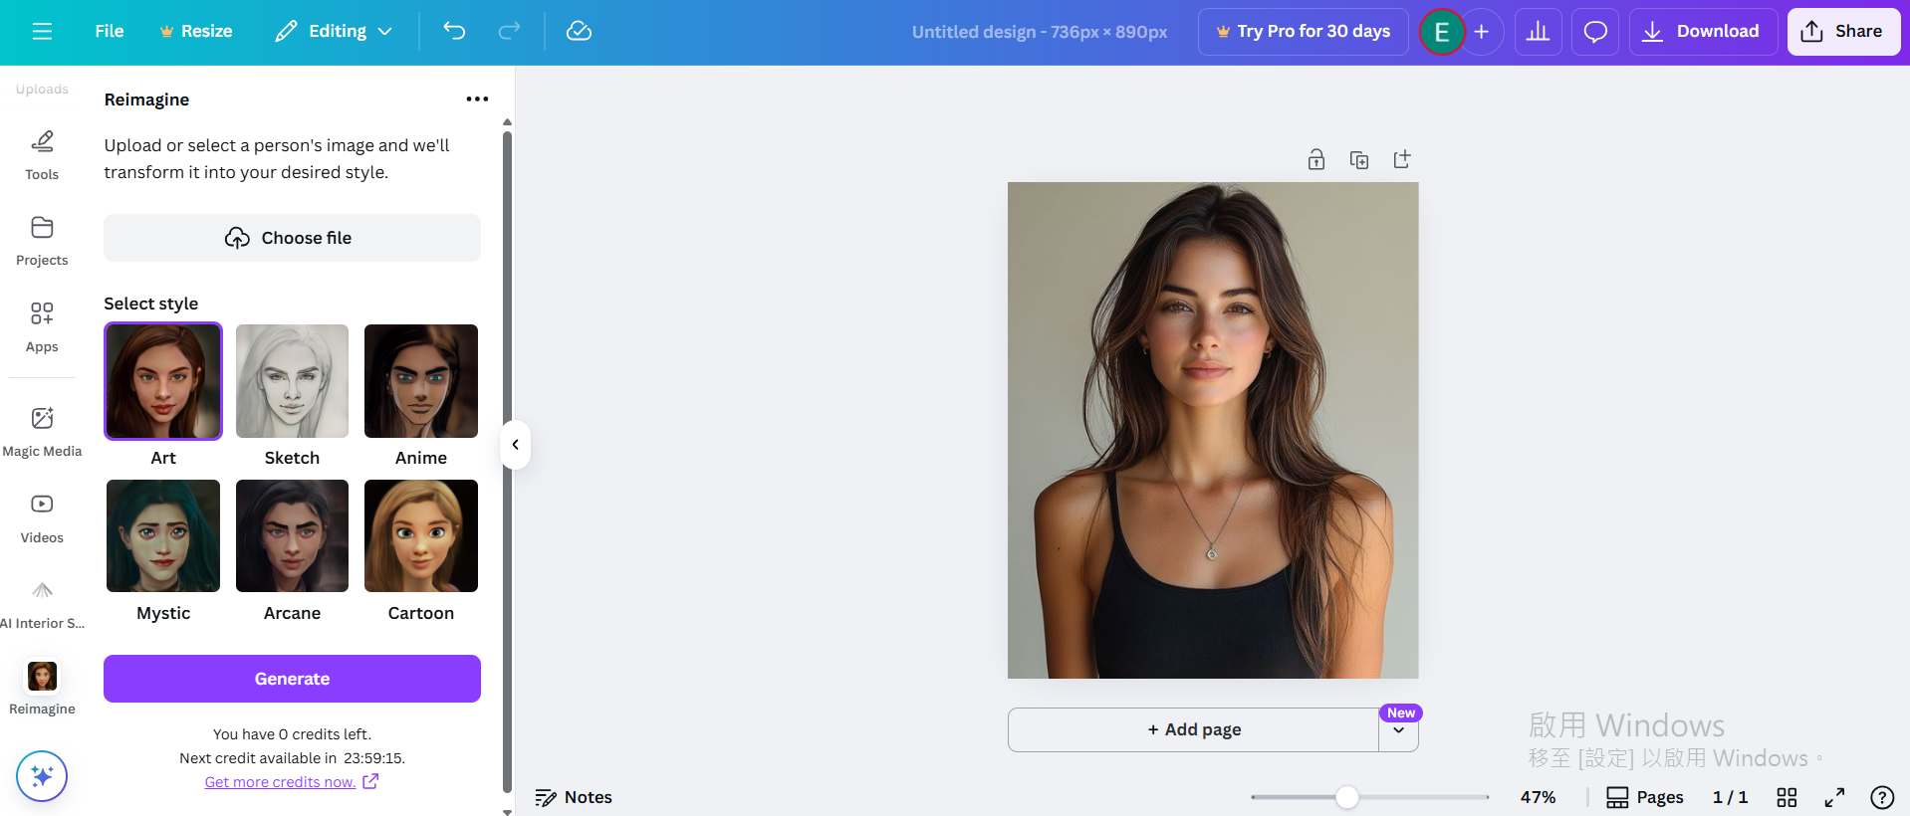Open Reimagine panel more options
The image size is (1910, 816).
click(477, 99)
